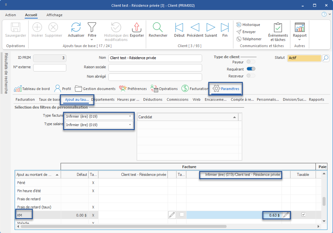
Task: Click the Actualiser refresh icon
Action: [x=76, y=30]
